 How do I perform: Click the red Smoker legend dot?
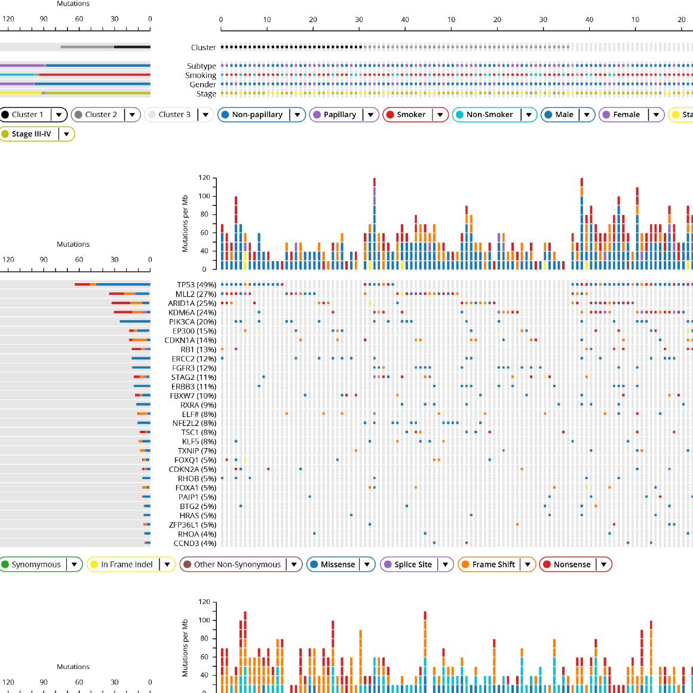pos(390,115)
